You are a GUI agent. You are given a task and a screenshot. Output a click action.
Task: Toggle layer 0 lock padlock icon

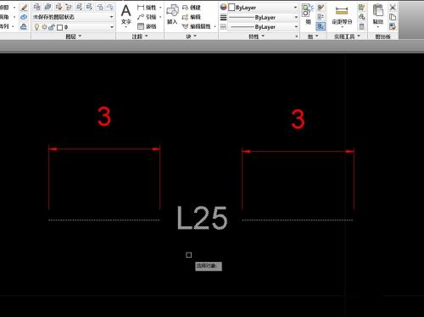(52, 27)
